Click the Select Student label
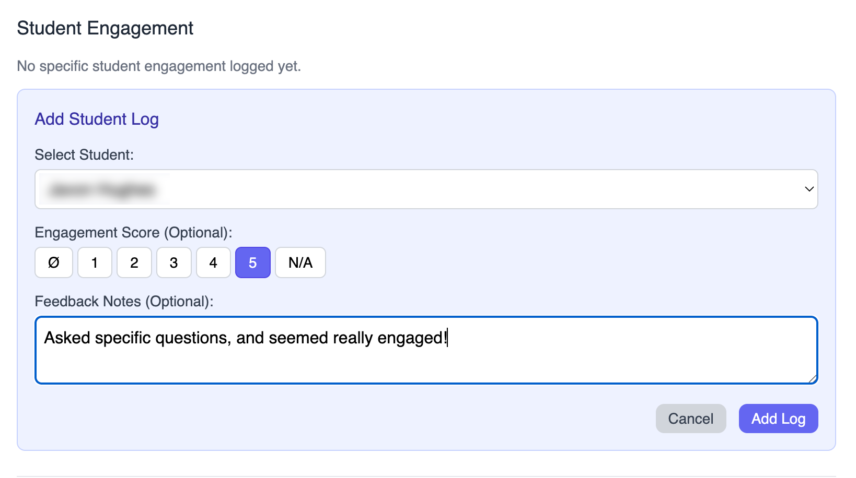This screenshot has height=478, width=856. (84, 155)
